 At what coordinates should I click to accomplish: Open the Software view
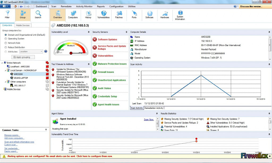point(149,15)
